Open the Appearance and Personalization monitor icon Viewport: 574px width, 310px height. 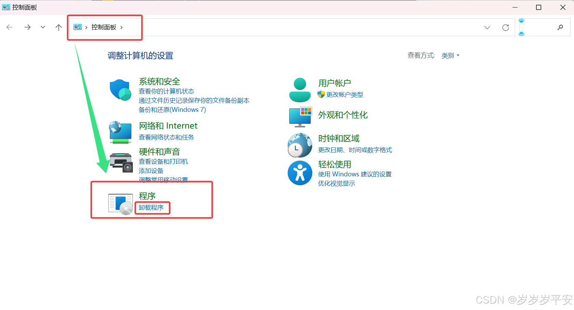300,117
